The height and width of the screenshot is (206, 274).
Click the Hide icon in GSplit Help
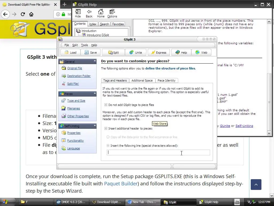pos(78,12)
